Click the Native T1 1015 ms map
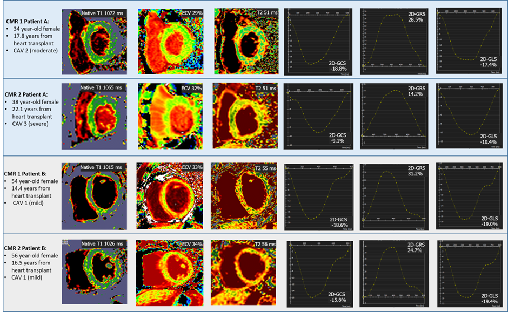This screenshot has width=508, height=312. click(x=94, y=195)
